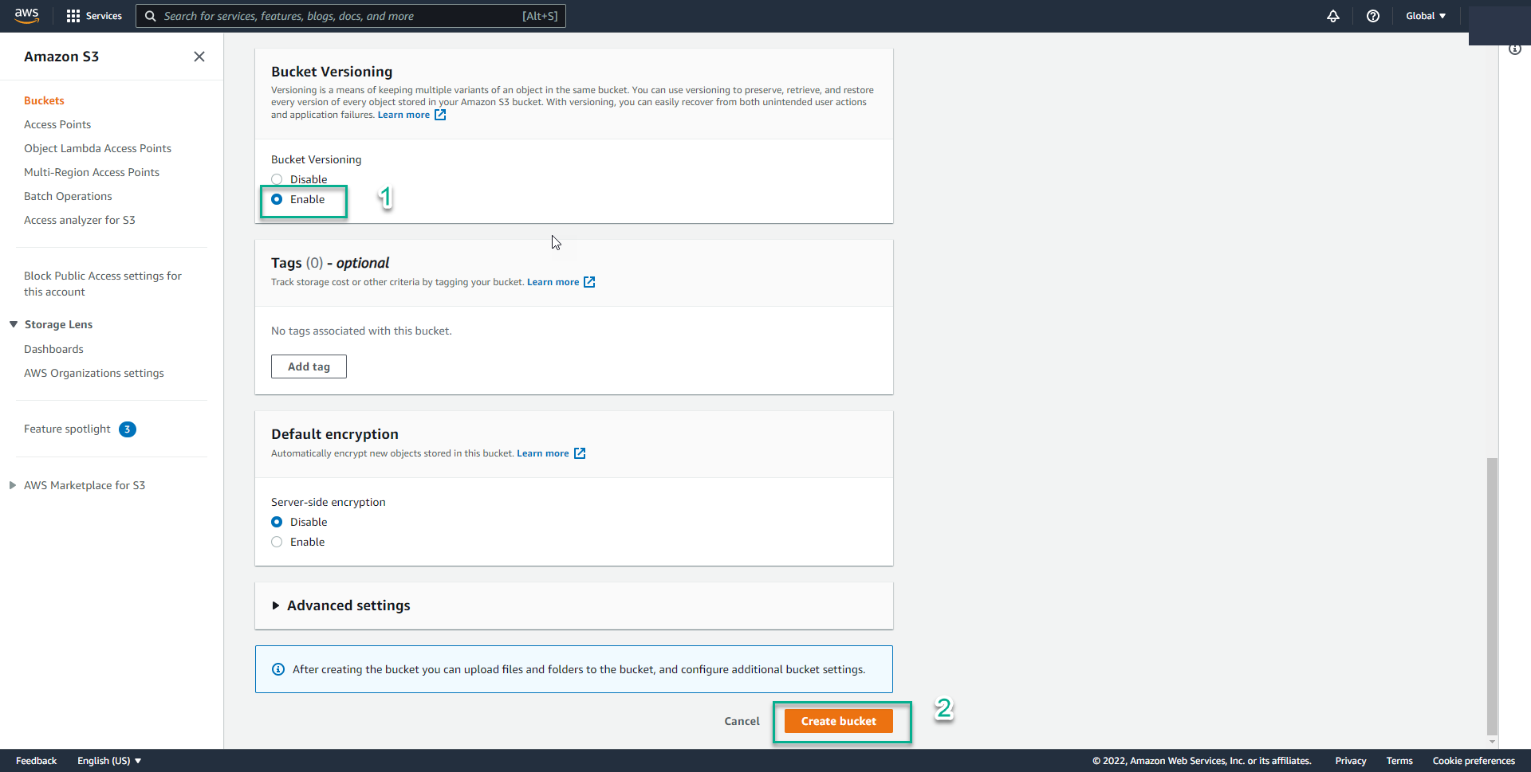This screenshot has height=772, width=1531.
Task: Open the English (US) language dropdown
Action: pyautogui.click(x=109, y=761)
